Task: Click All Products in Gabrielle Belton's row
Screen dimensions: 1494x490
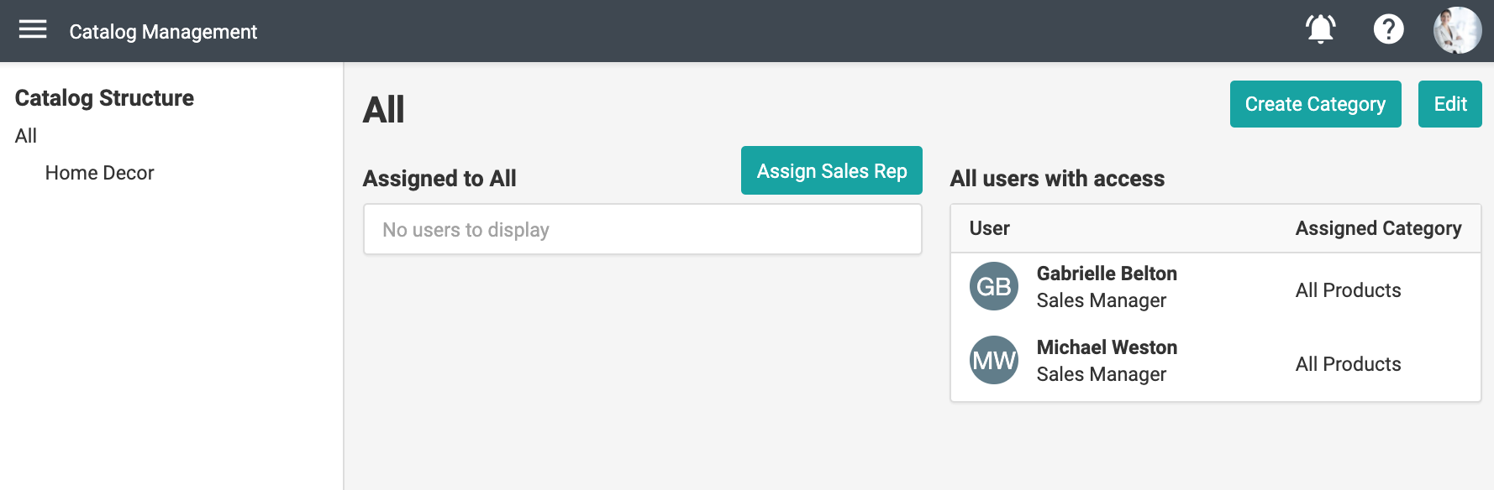Action: (1348, 290)
